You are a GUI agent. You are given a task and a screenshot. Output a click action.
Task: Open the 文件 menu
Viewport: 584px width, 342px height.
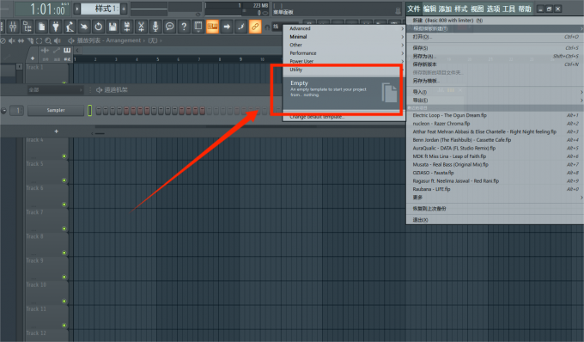click(413, 9)
